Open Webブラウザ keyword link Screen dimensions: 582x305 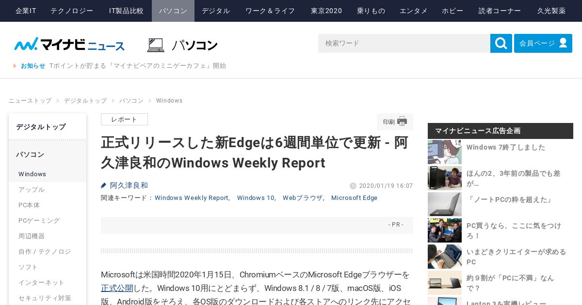point(303,198)
